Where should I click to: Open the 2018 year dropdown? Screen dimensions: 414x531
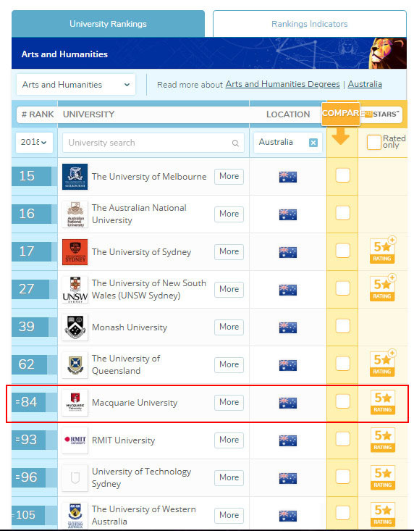click(34, 142)
